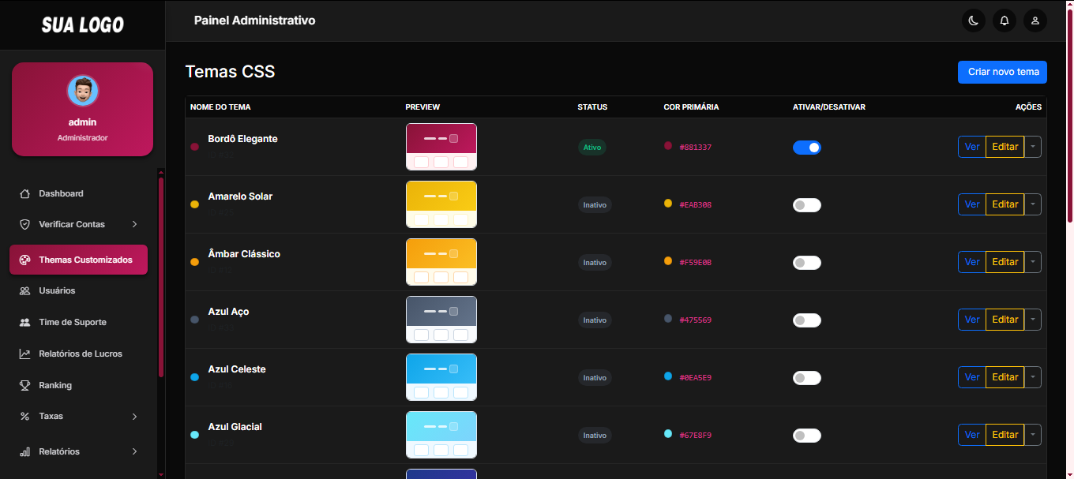The image size is (1074, 479).
Task: Click Criar novo tema button
Action: (x=1002, y=72)
